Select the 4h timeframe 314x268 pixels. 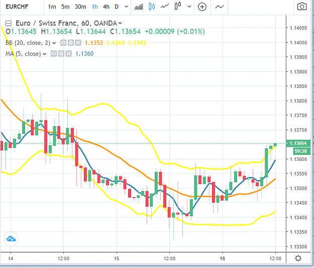point(106,7)
